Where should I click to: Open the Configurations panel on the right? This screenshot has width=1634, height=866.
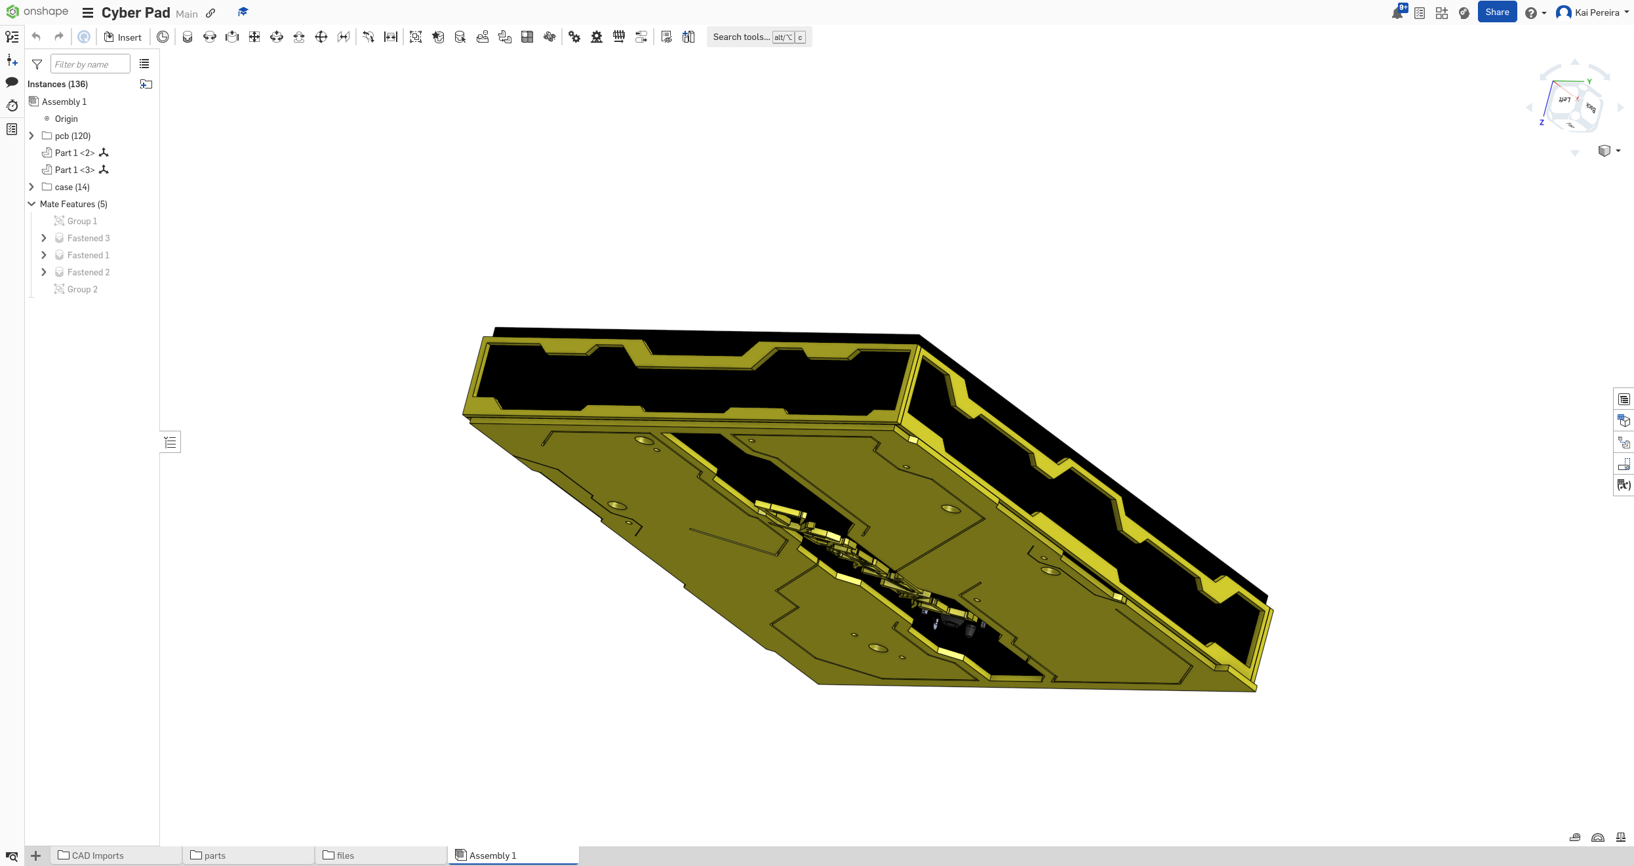tap(1624, 420)
